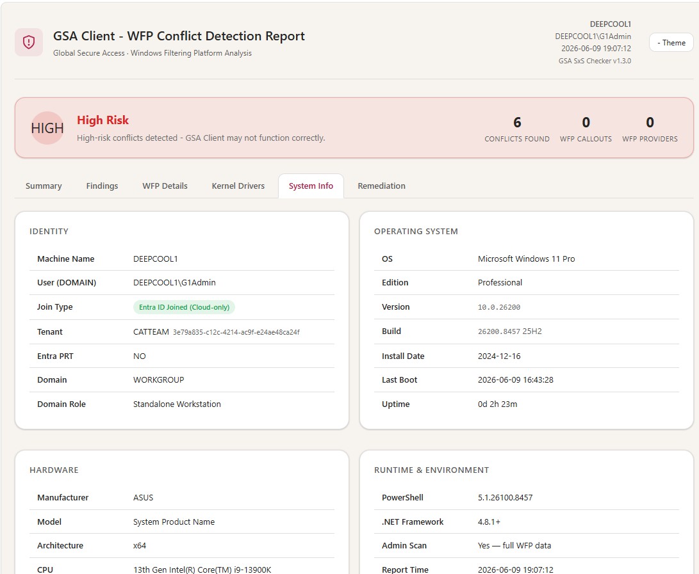Click the Build value 26200.8457 25H2
Image resolution: width=699 pixels, height=574 pixels.
510,331
